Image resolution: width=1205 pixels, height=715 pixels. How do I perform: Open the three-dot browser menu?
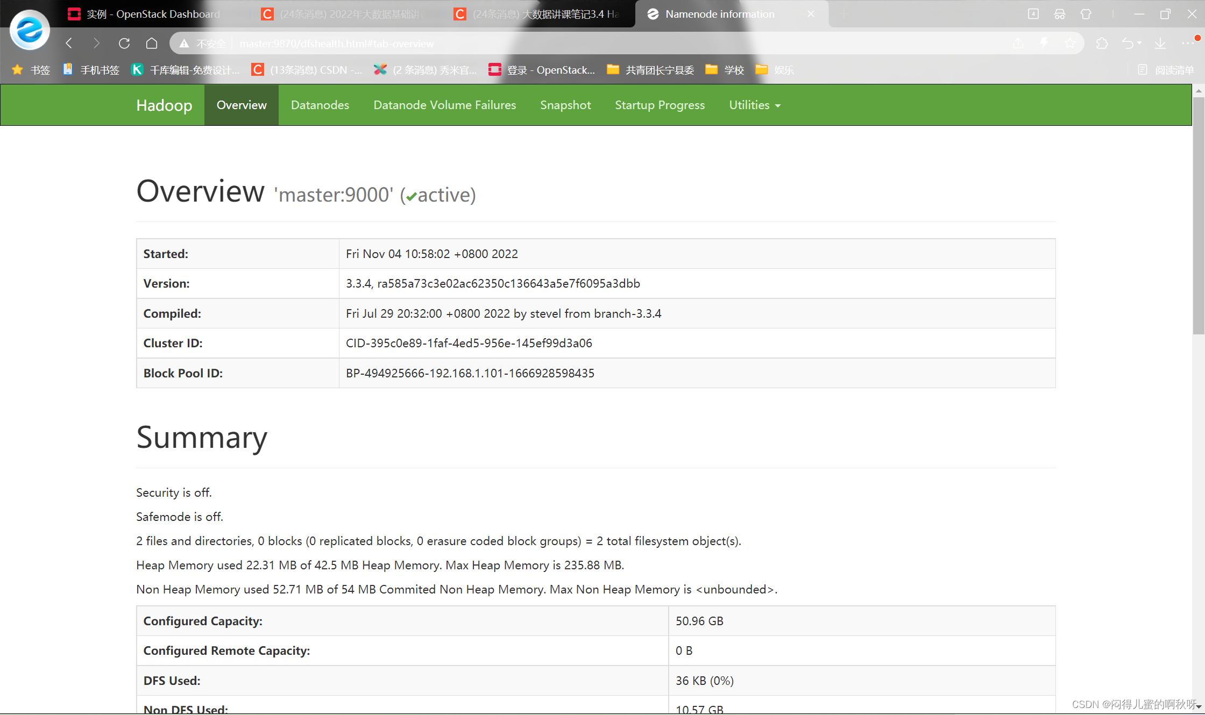tap(1187, 44)
